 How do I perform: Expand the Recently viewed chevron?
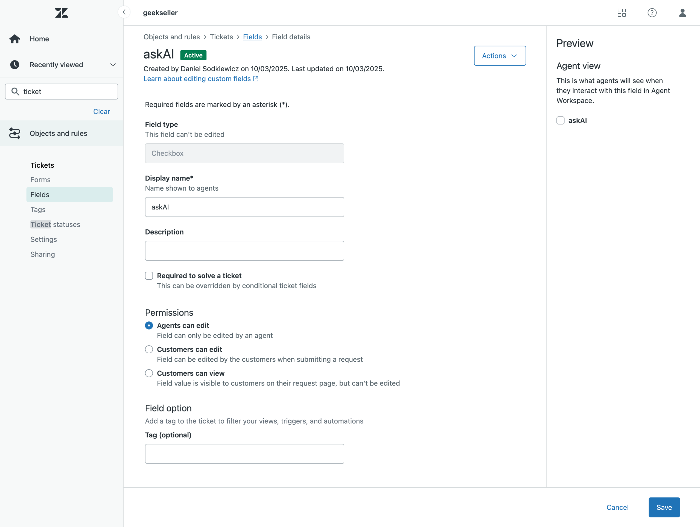tap(113, 65)
